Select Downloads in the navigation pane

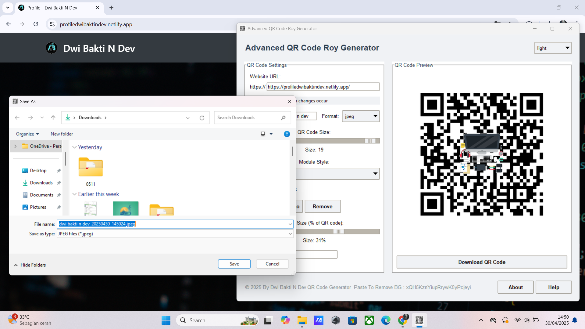[41, 183]
